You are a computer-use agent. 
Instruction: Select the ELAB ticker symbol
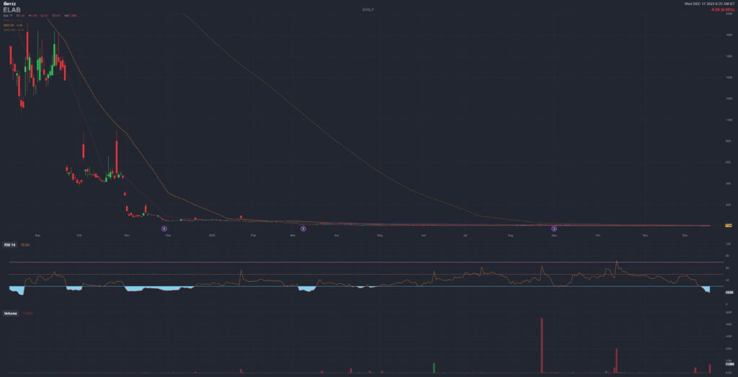click(x=12, y=10)
